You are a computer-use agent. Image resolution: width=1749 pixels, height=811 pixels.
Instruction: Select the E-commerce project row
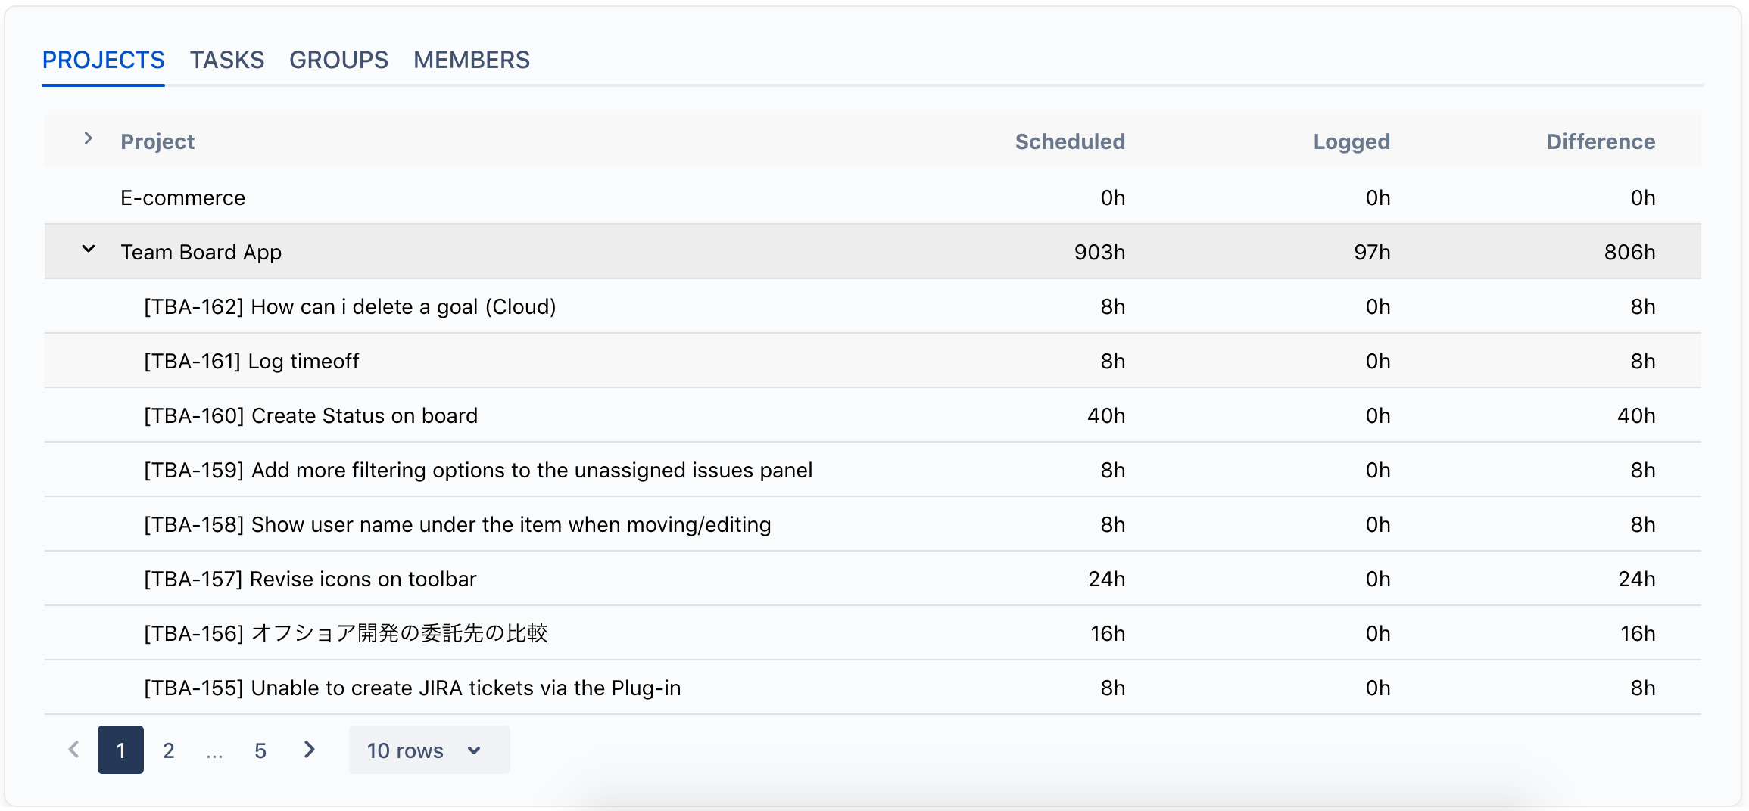click(x=182, y=197)
